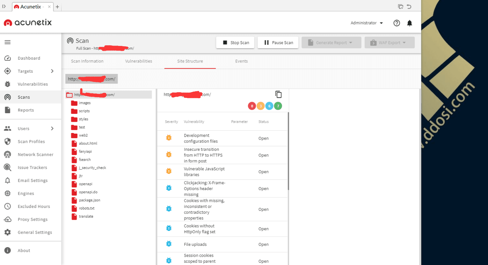Click the Stop Scan button
This screenshot has width=488, height=265.
pos(235,42)
